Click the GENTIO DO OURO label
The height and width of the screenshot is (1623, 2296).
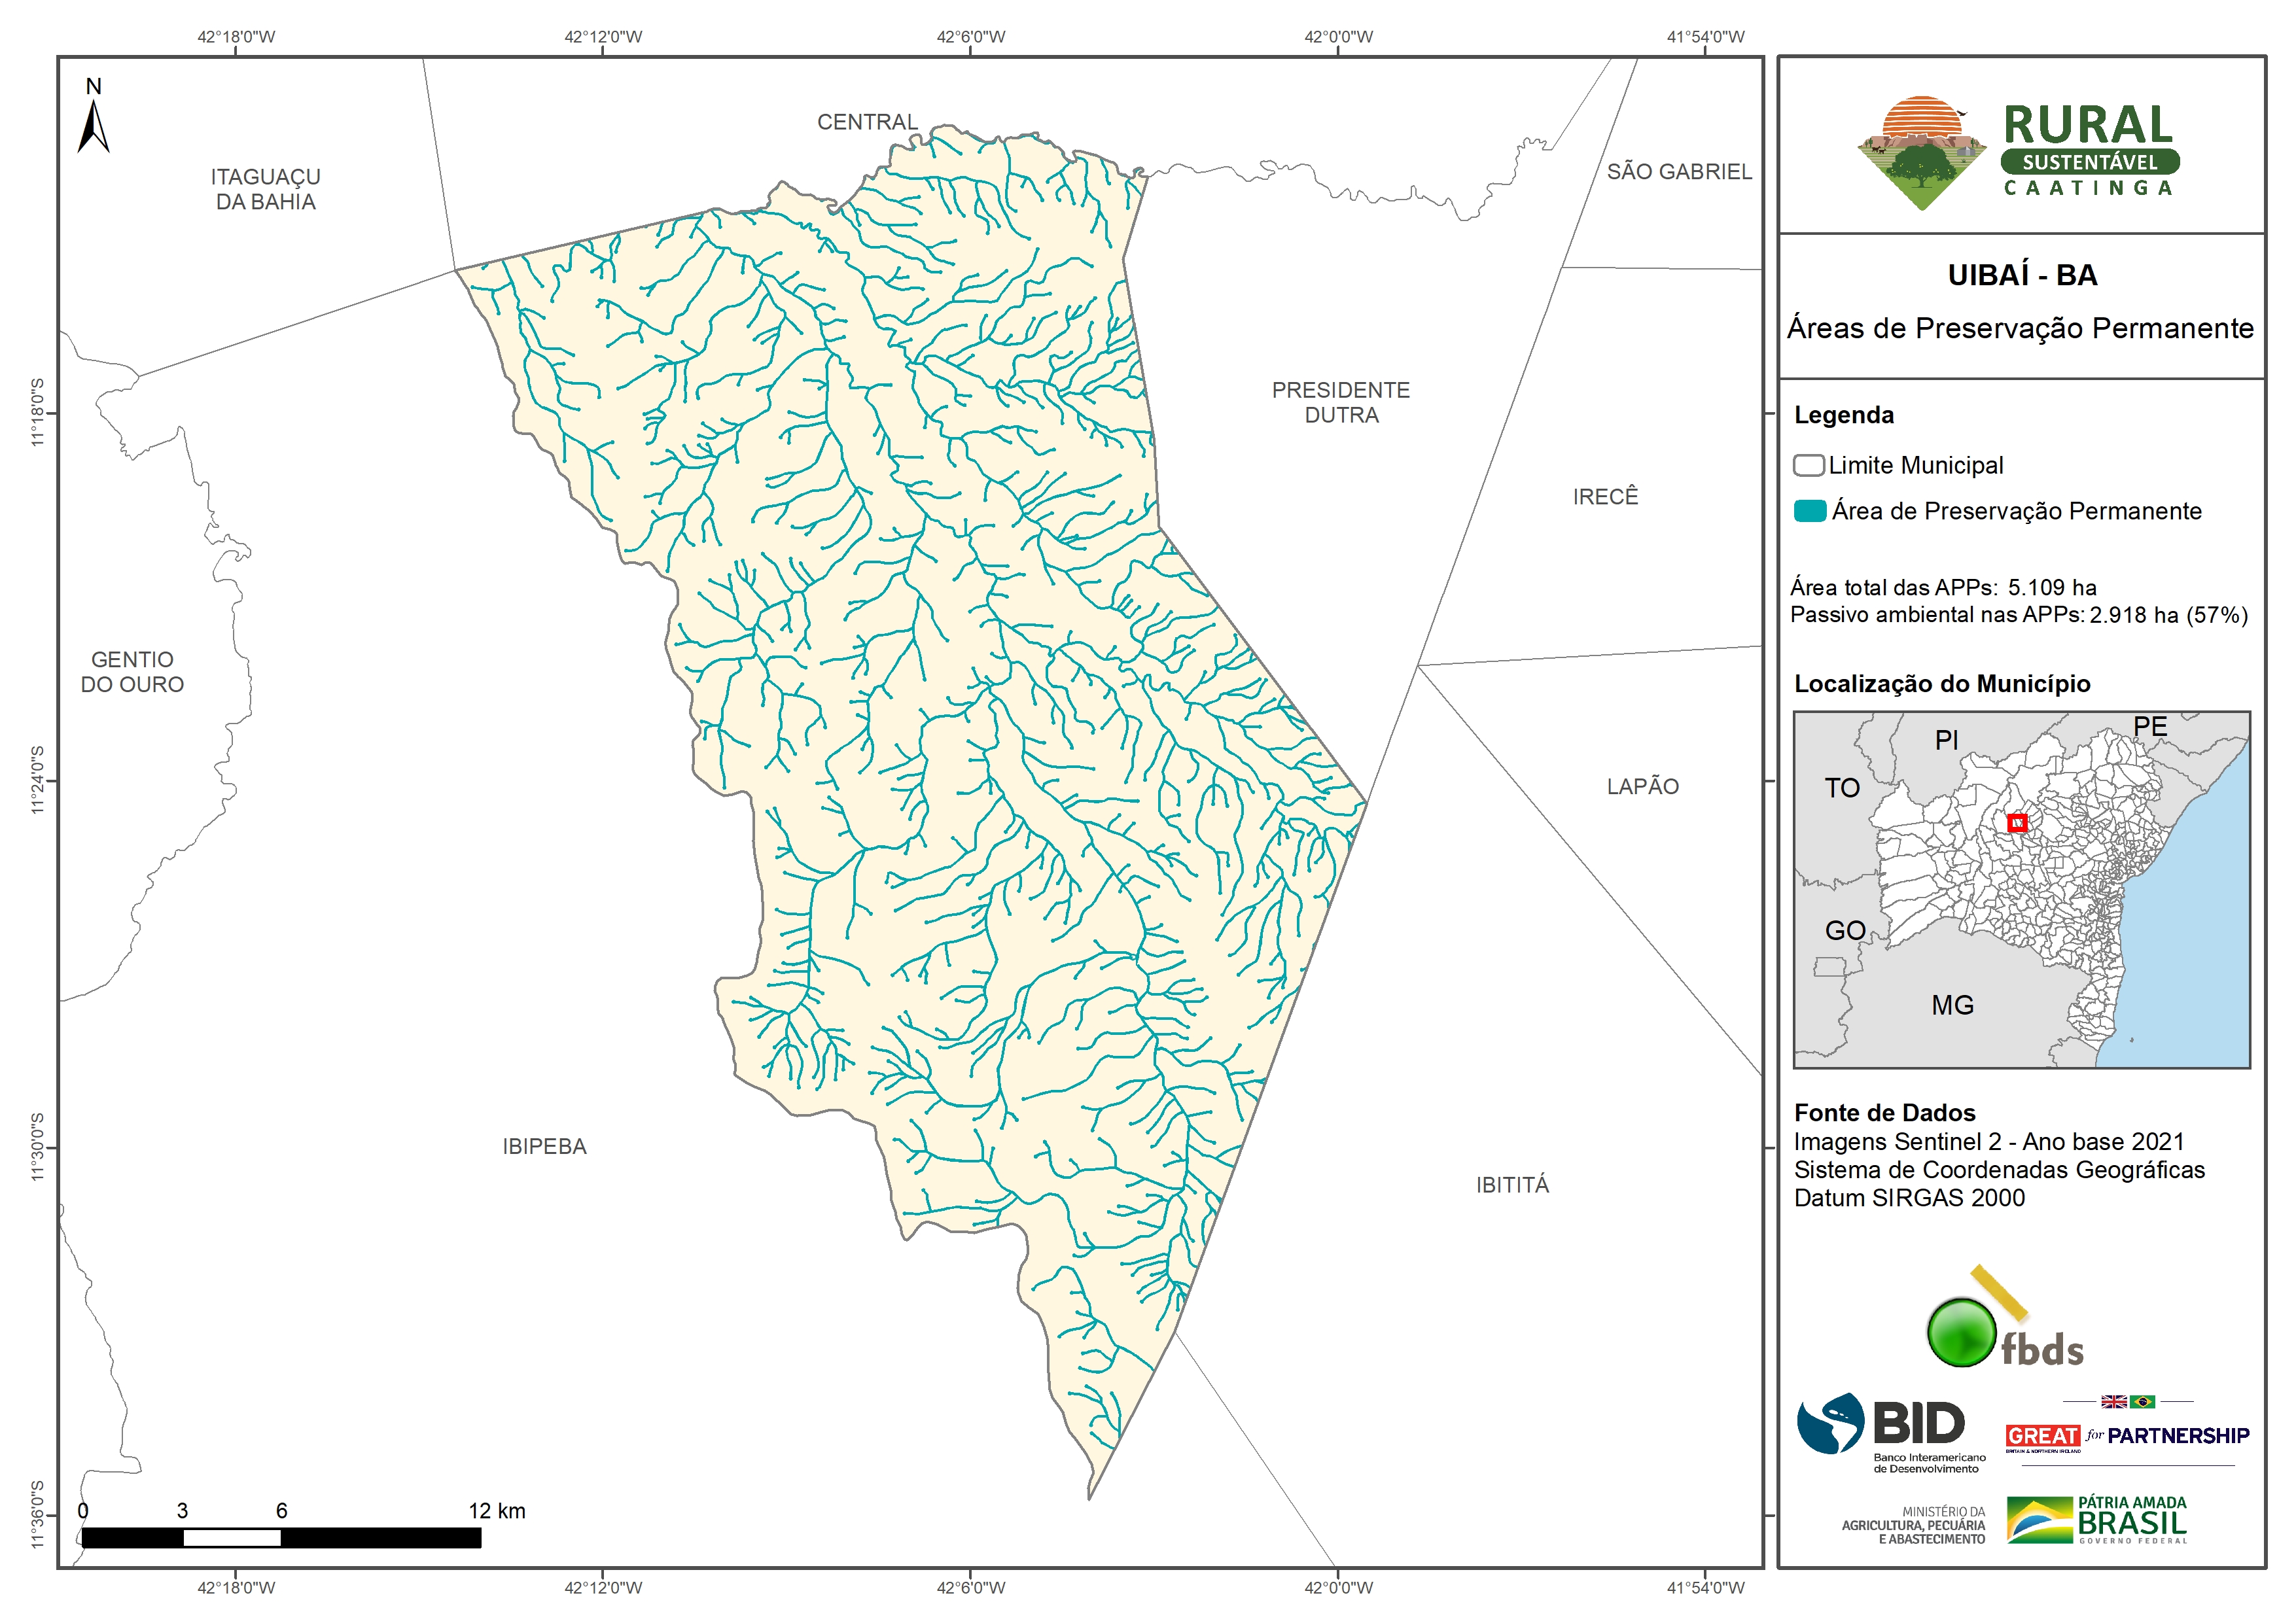tap(132, 672)
